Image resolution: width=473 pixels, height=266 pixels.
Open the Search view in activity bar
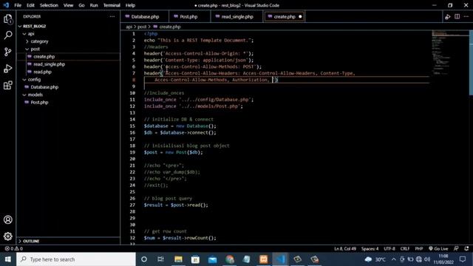(8, 35)
